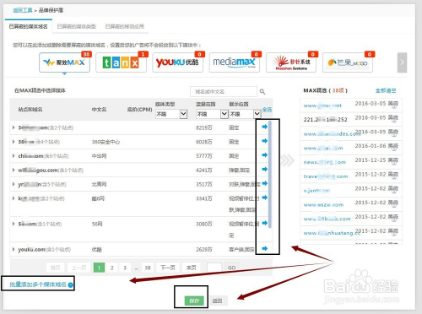422x314 pixels.
Task: Go to page 3 of results
Action: [125, 268]
